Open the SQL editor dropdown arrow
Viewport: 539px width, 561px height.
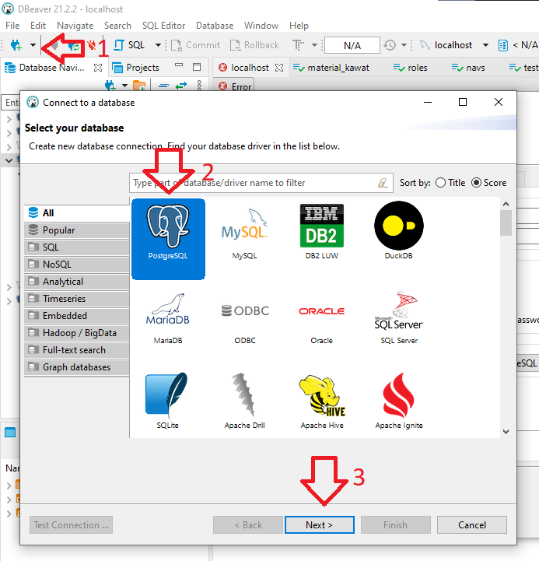[x=158, y=45]
